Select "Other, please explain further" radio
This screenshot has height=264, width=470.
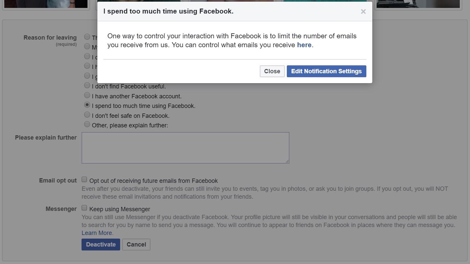pos(87,124)
